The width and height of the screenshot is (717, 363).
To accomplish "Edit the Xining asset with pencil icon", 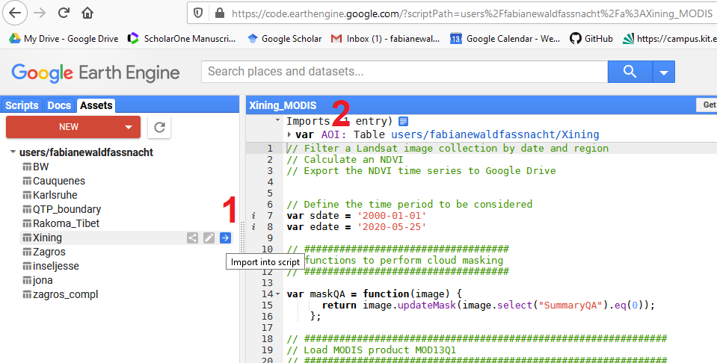I will coord(209,238).
